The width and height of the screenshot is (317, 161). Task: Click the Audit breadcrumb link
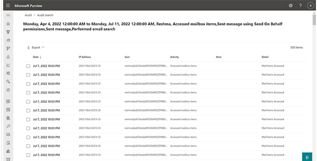(29, 16)
